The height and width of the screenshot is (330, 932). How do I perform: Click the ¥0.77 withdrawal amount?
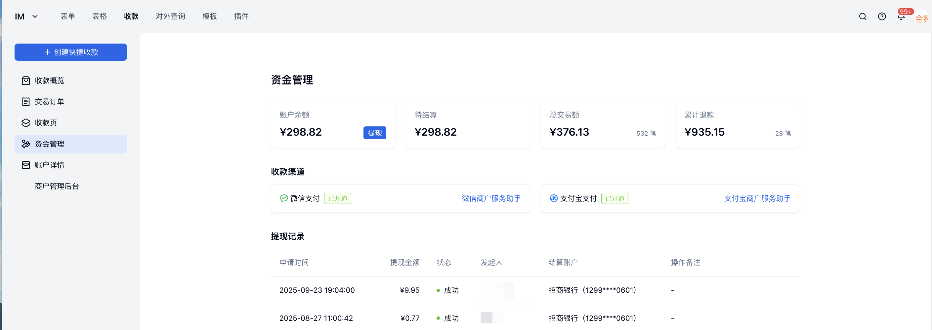pos(410,318)
